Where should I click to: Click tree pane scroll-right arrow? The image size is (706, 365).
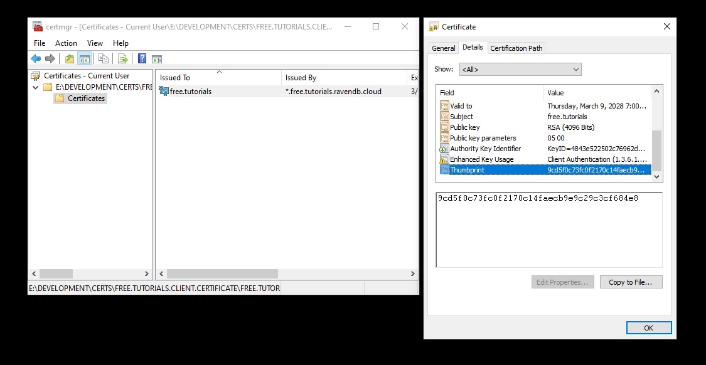[146, 273]
